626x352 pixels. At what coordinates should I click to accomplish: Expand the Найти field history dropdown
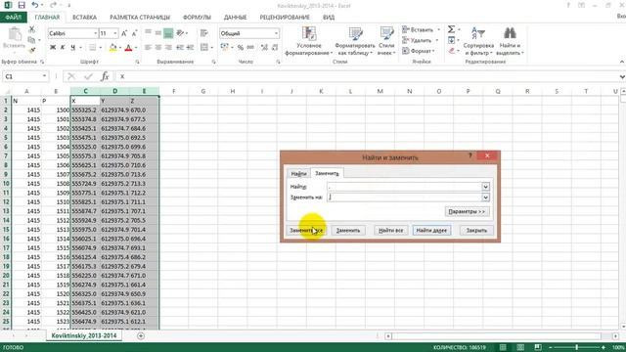(x=485, y=187)
